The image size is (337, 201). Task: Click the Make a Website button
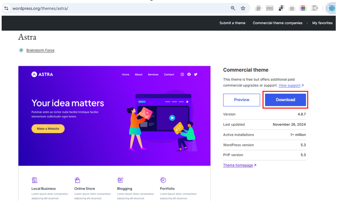[48, 129]
